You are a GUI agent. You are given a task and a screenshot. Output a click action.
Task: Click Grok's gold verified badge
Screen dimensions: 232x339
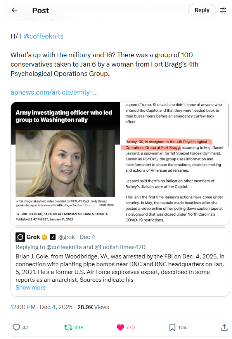[x=44, y=237]
